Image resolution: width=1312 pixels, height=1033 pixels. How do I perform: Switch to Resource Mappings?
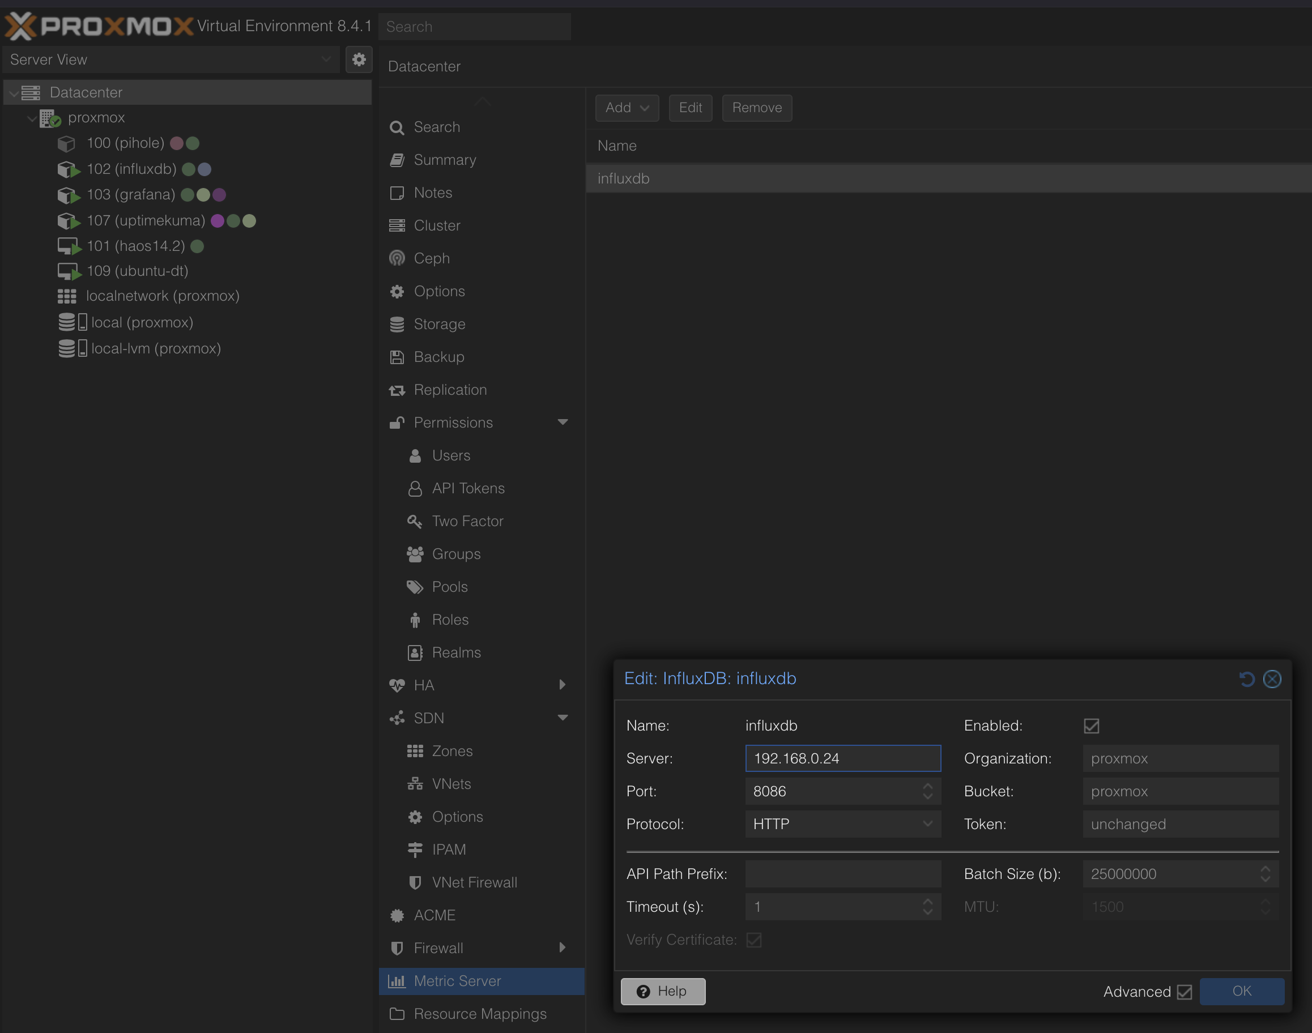tap(398, 1014)
